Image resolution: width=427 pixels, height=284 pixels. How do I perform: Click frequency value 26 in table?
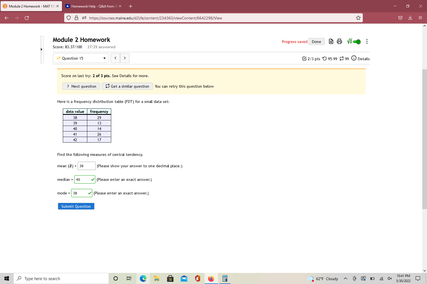pos(99,134)
